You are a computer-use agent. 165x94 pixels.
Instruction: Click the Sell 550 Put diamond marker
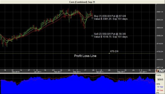pyautogui.click(x=92, y=36)
